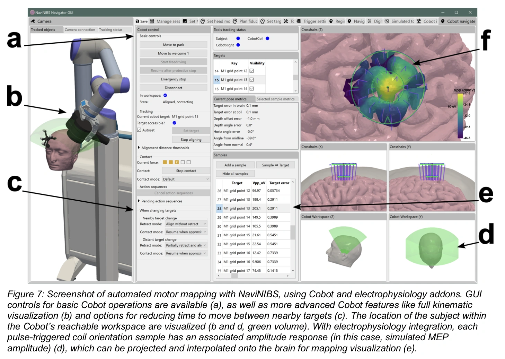Toggle visibility of M1 grid point 14
The height and width of the screenshot is (359, 505).
[252, 89]
